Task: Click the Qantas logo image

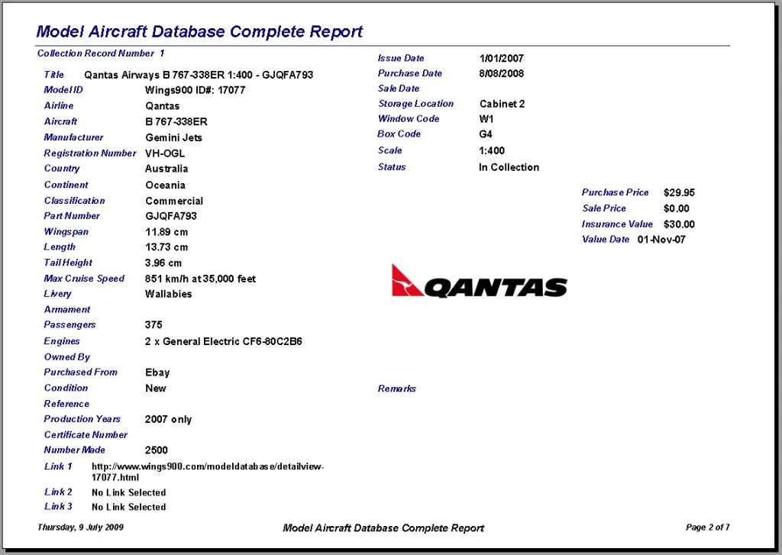Action: coord(479,281)
